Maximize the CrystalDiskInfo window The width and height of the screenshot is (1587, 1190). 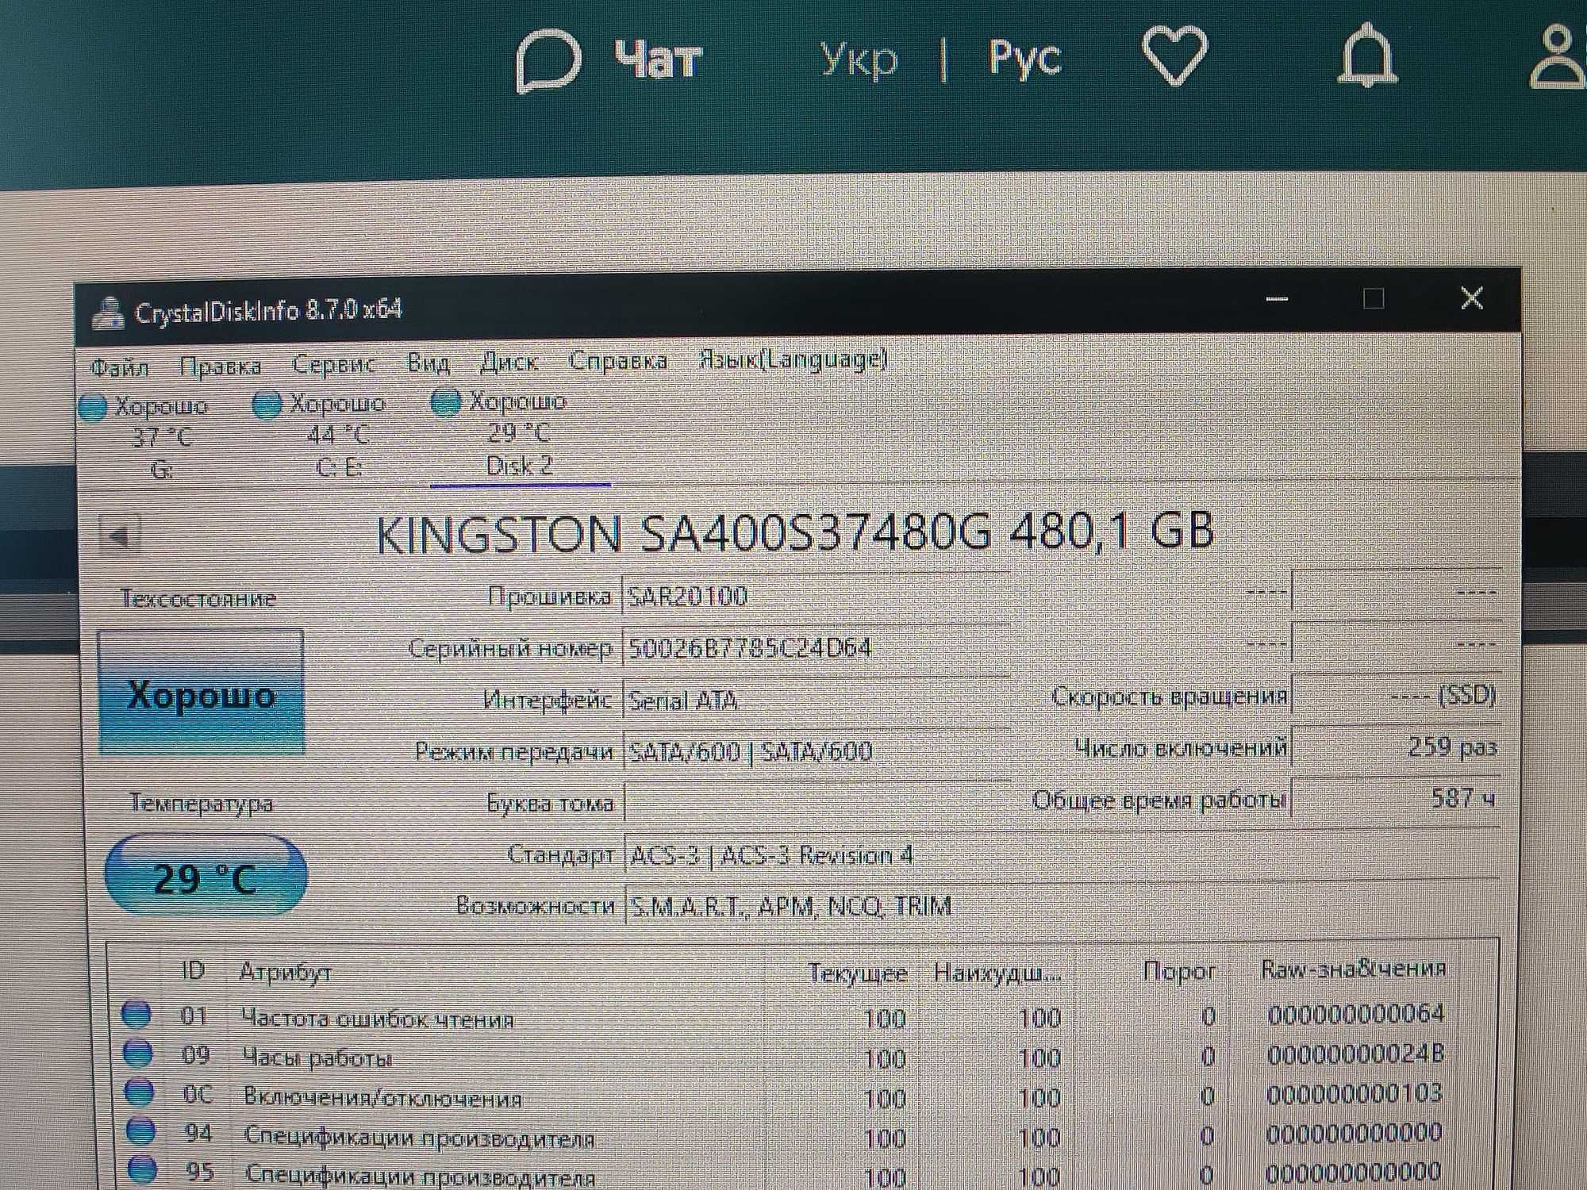[1374, 298]
